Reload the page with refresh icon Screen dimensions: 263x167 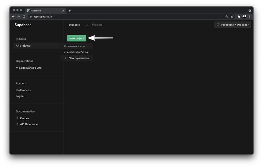[x=24, y=16]
